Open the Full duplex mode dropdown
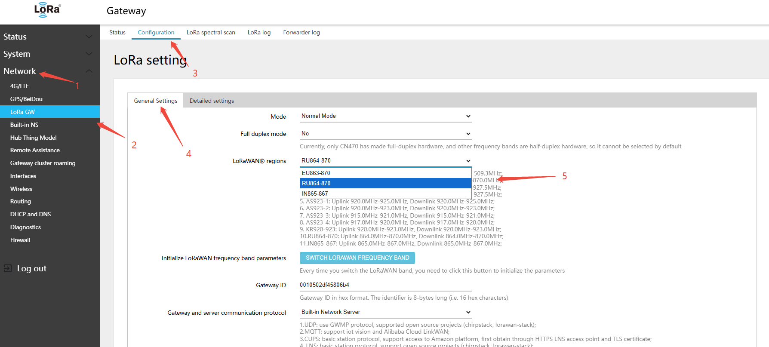This screenshot has width=769, height=347. click(385, 134)
